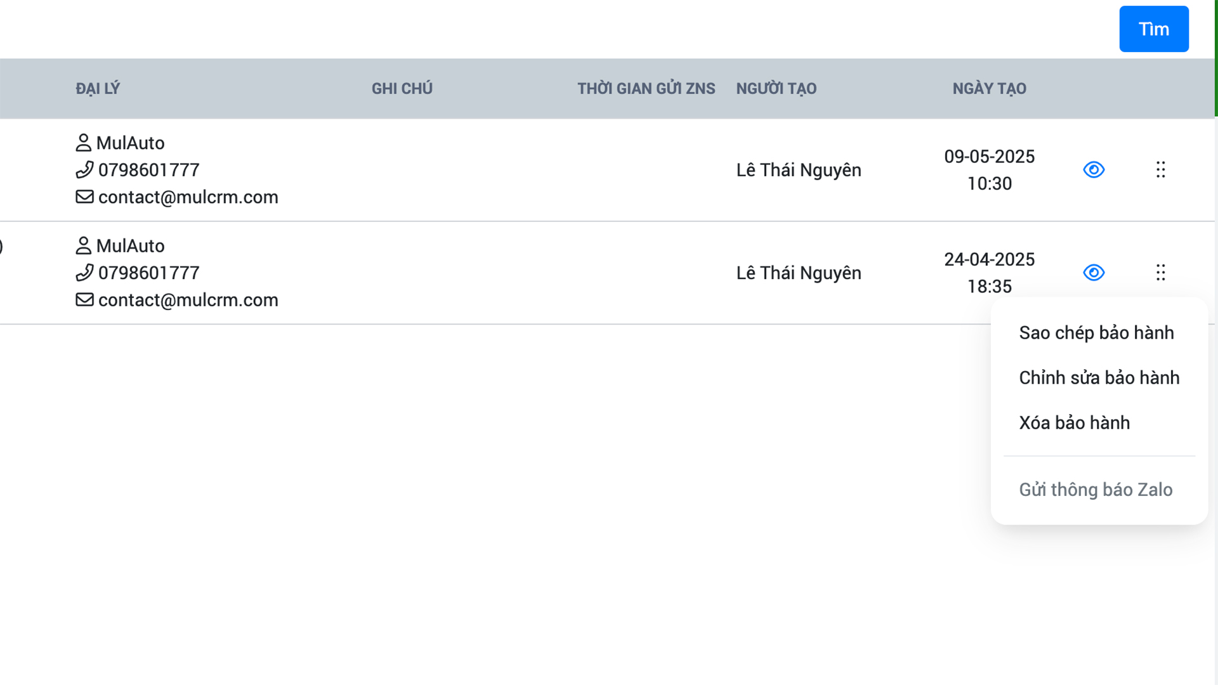1218x685 pixels.
Task: Click the ĐẠI LÝ column header
Action: point(98,89)
